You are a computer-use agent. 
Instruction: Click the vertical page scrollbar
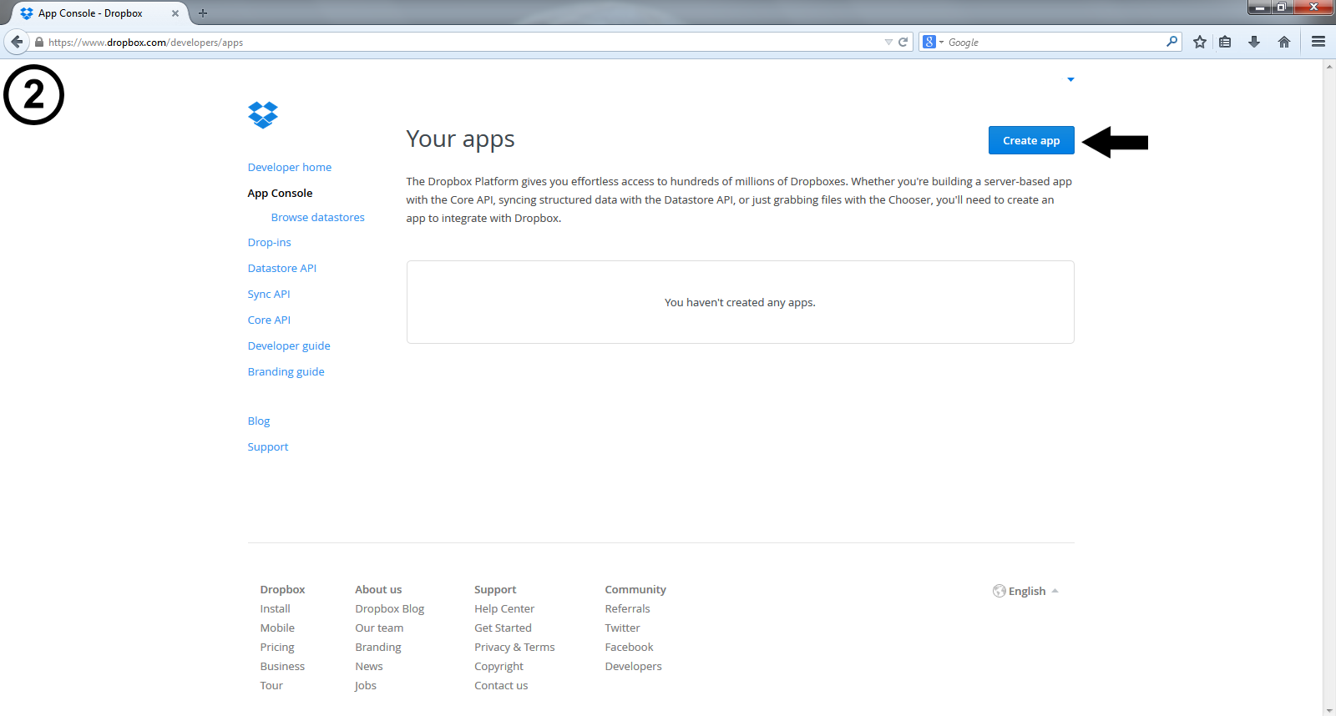tap(1329, 387)
